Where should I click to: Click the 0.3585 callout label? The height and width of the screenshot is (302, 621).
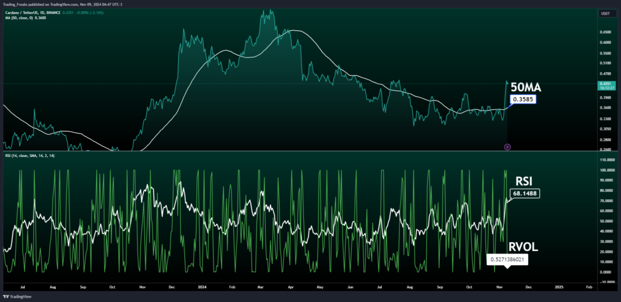point(523,100)
